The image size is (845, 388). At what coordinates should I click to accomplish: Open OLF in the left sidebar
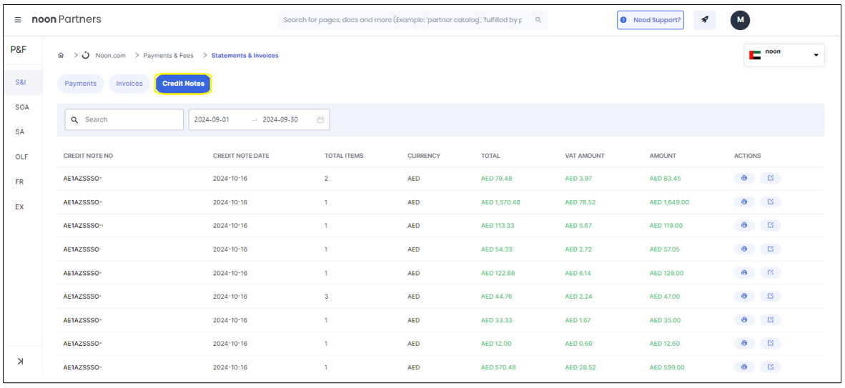(22, 156)
